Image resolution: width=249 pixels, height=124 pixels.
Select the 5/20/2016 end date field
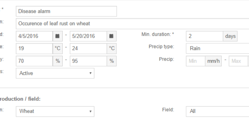point(88,36)
